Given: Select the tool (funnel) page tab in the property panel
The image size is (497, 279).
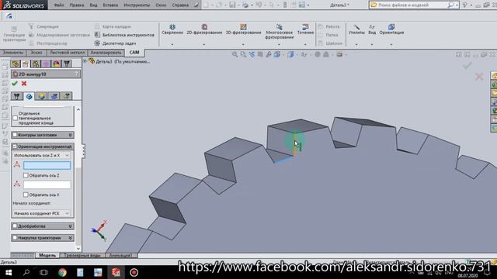Looking at the screenshot, I should (17, 96).
